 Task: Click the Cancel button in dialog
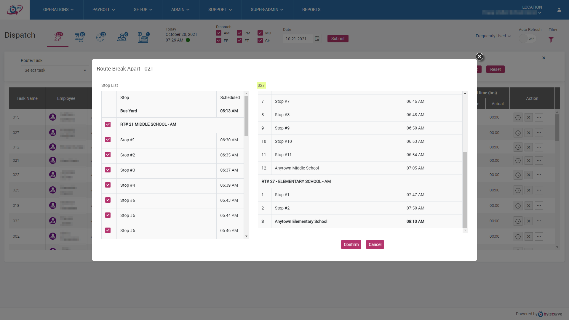(x=375, y=244)
